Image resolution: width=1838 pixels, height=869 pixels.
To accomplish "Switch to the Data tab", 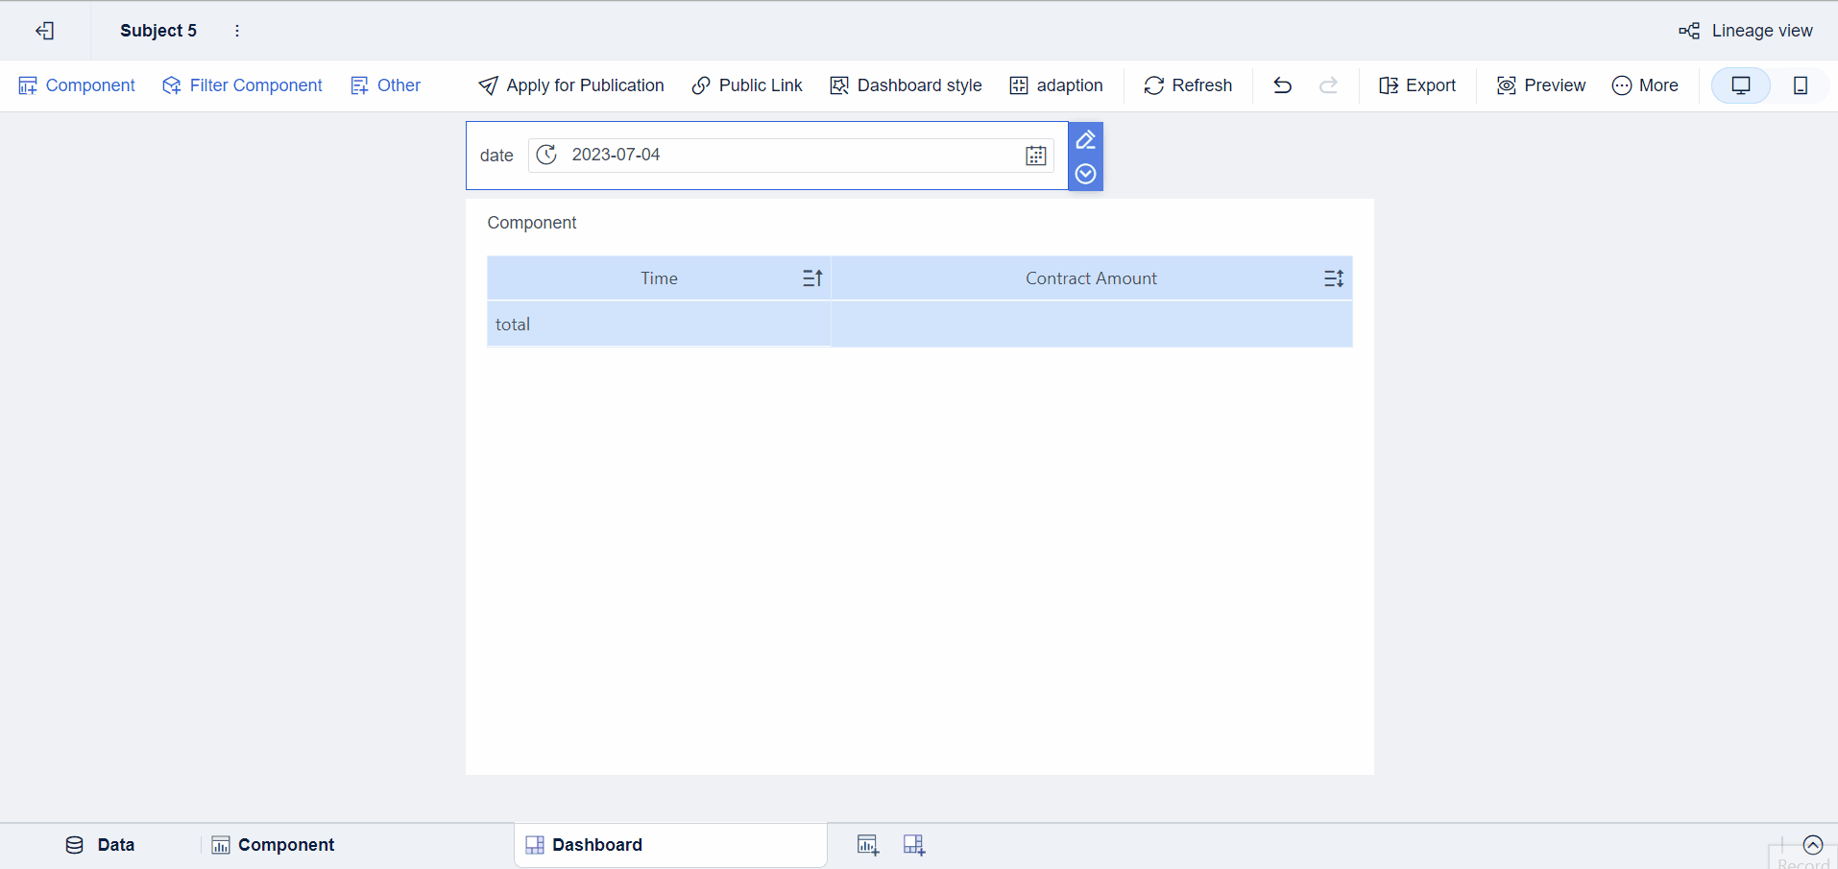I will (101, 845).
